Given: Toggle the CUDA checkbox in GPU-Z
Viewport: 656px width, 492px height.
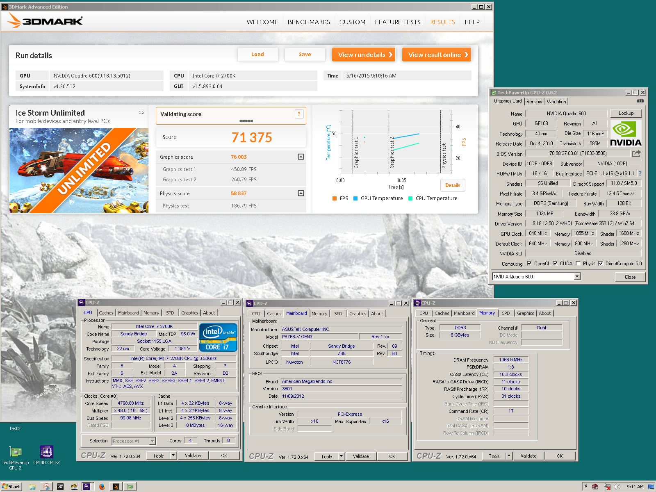Looking at the screenshot, I should tap(555, 264).
